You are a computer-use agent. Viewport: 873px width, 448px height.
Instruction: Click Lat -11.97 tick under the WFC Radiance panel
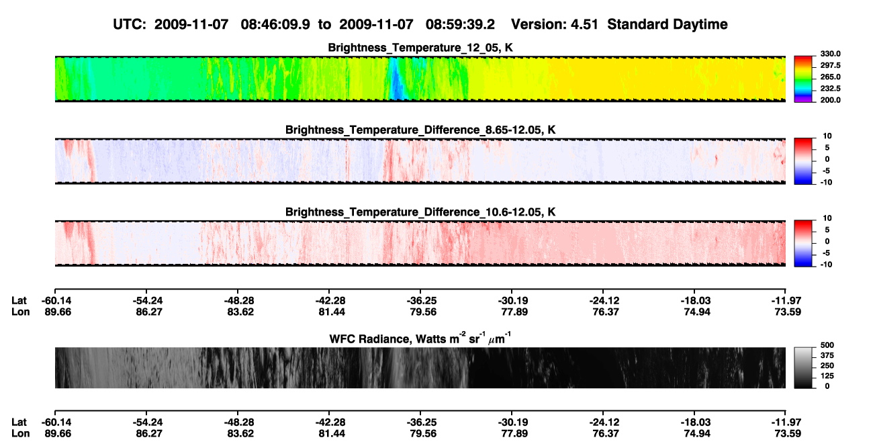(x=785, y=422)
